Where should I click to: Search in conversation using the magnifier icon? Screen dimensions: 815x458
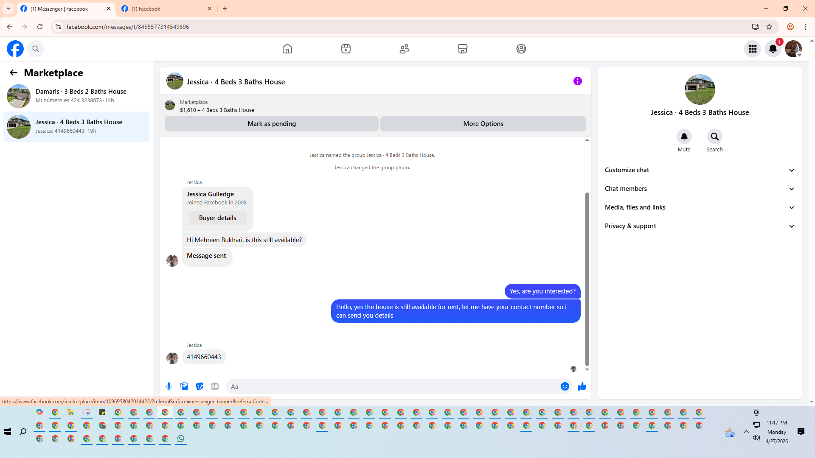pos(715,137)
